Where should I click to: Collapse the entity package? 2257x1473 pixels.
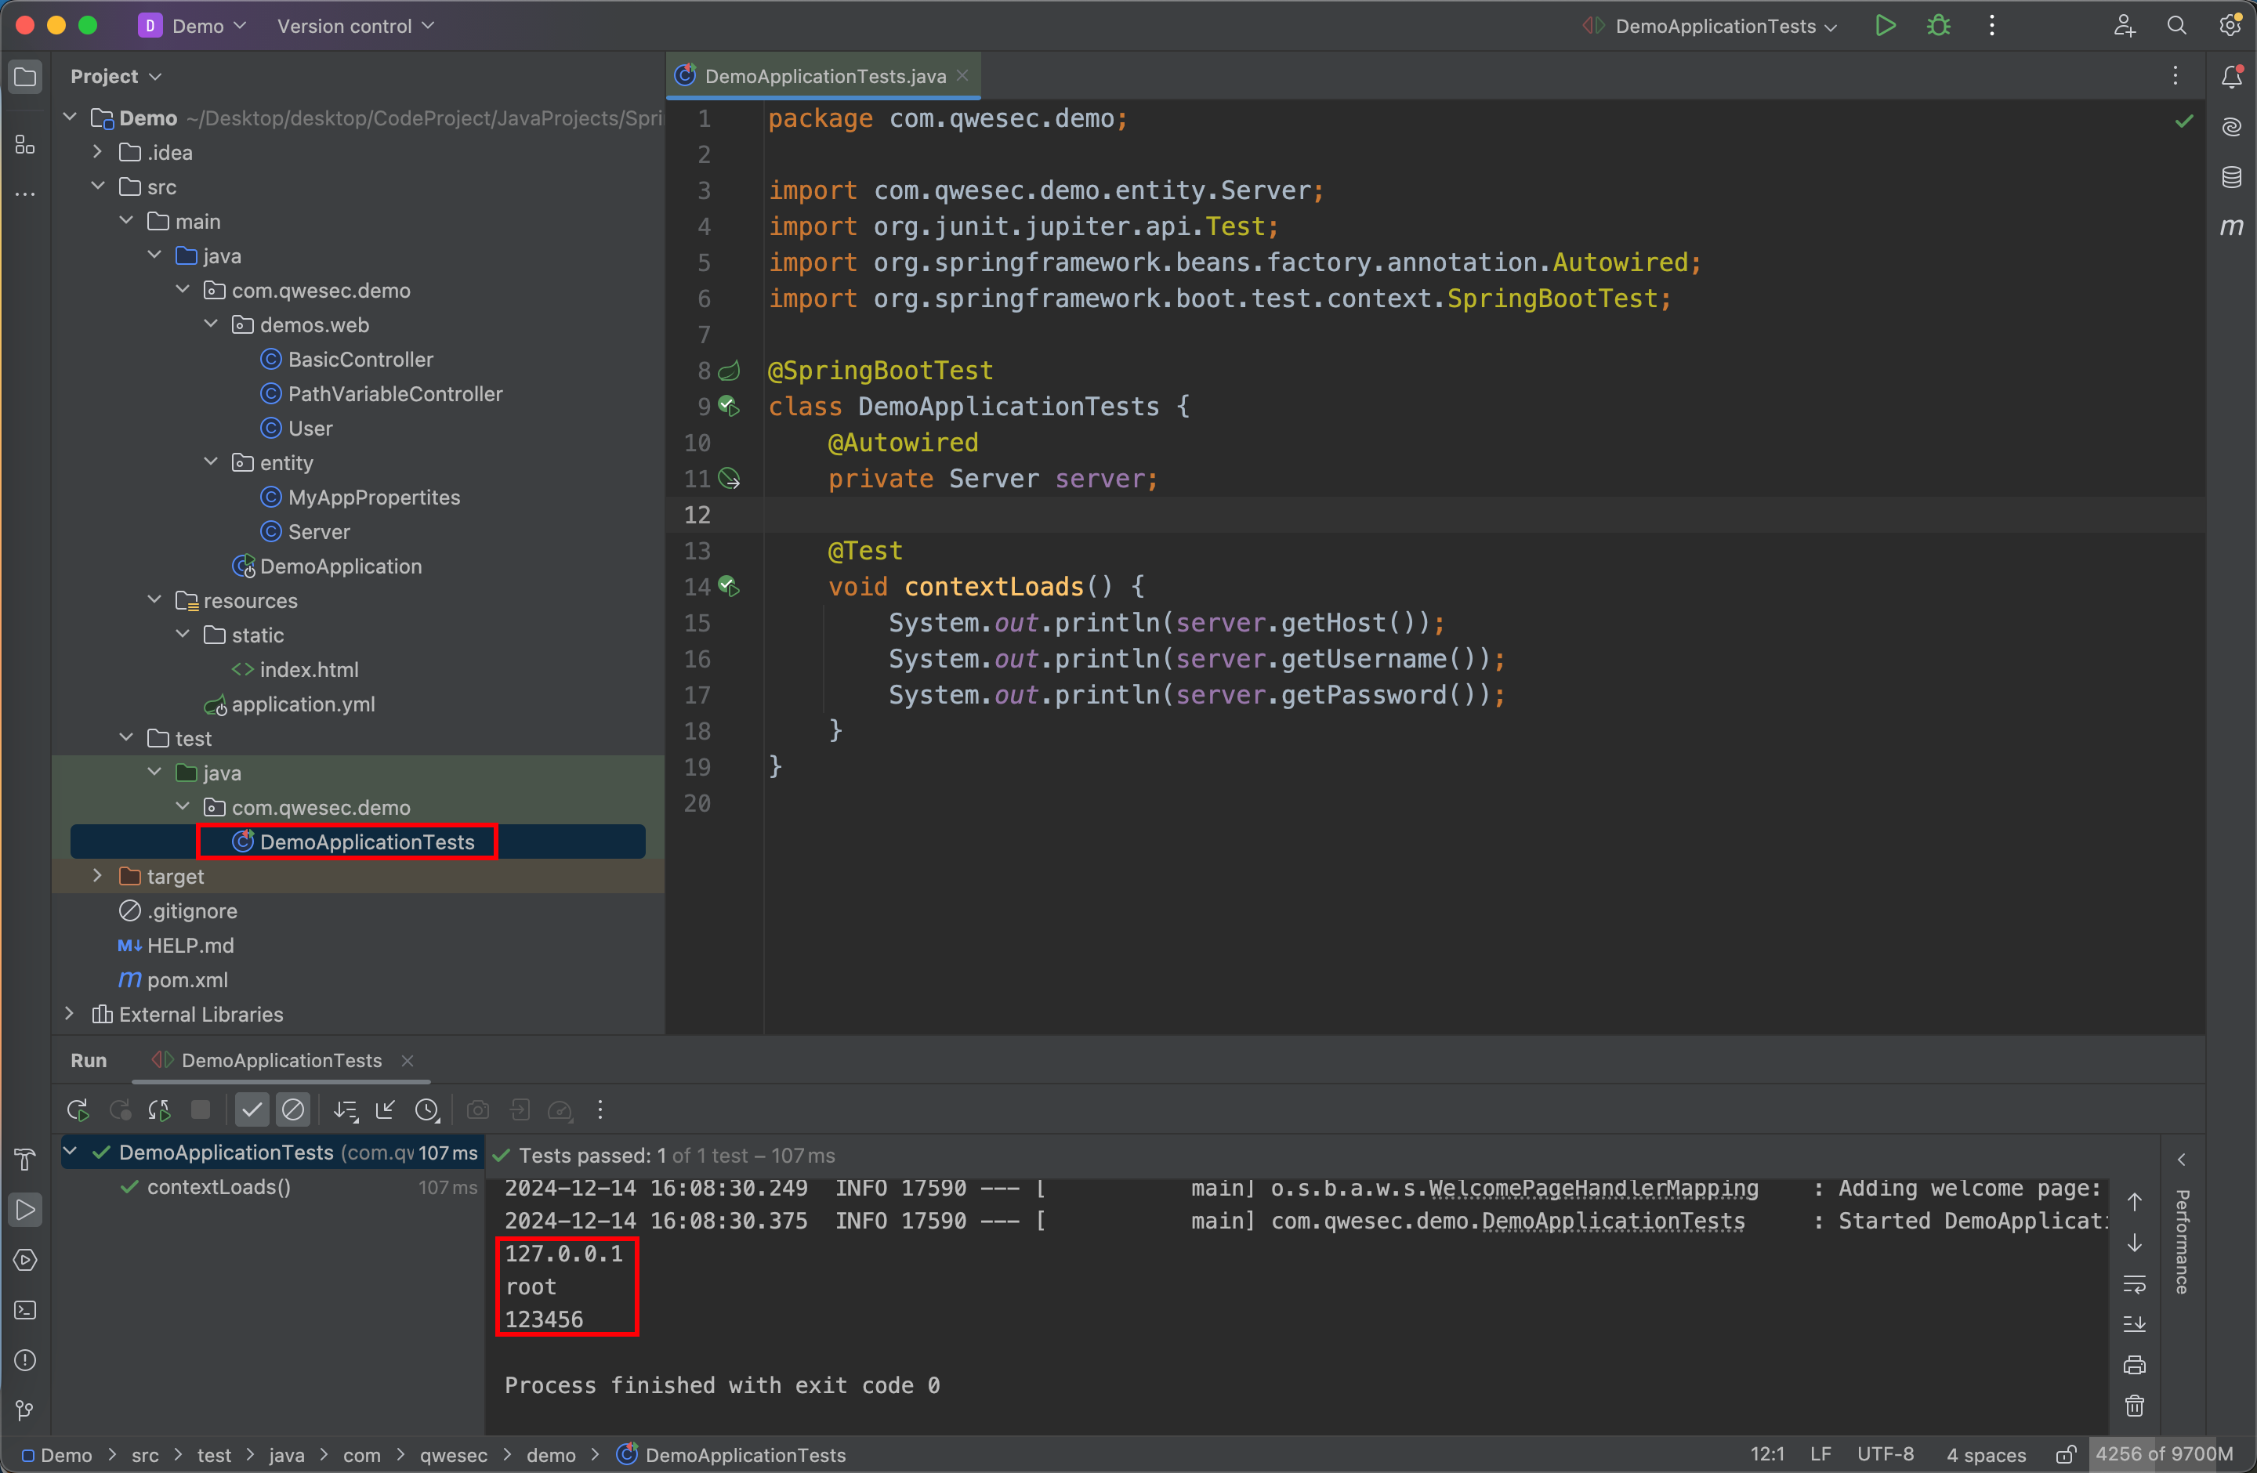tap(211, 461)
